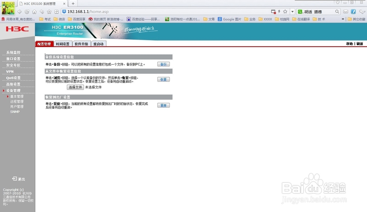Viewport: 367px width, 212px height.
Task: Open the 技术 bookmark folder
Action: coord(319,19)
